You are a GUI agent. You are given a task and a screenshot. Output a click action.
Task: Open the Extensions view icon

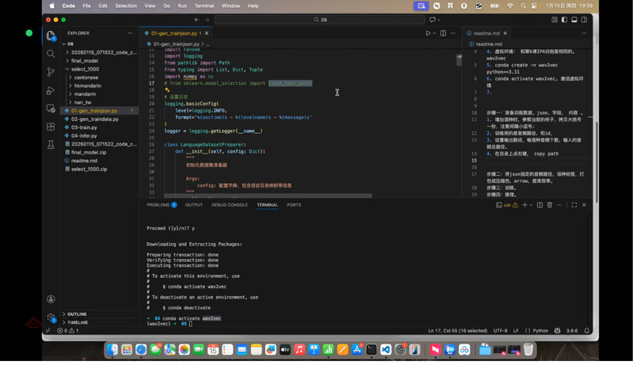tap(51, 127)
